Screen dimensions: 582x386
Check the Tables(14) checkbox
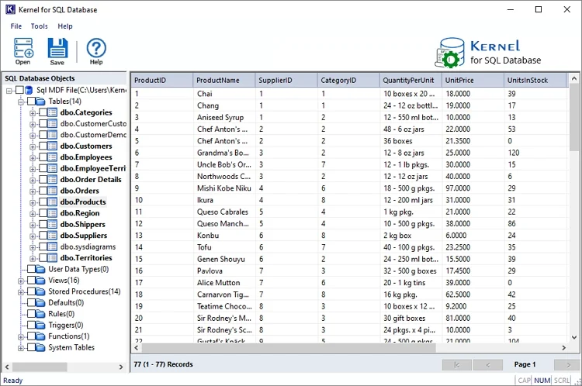32,102
